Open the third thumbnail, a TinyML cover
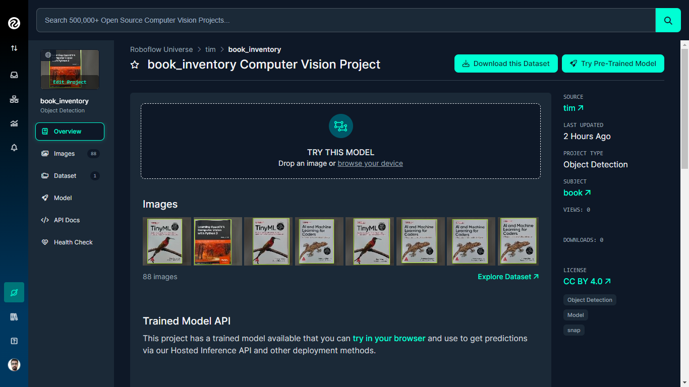Viewport: 689px width, 387px height. 268,241
